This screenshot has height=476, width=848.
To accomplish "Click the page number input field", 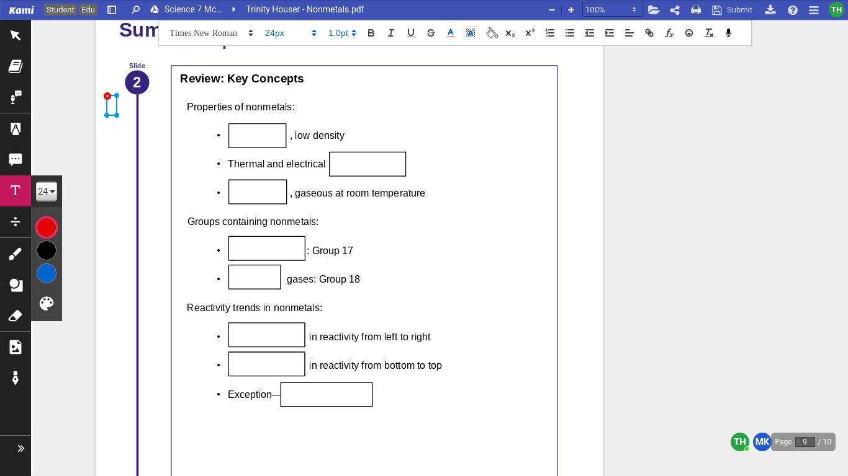I will click(x=805, y=442).
